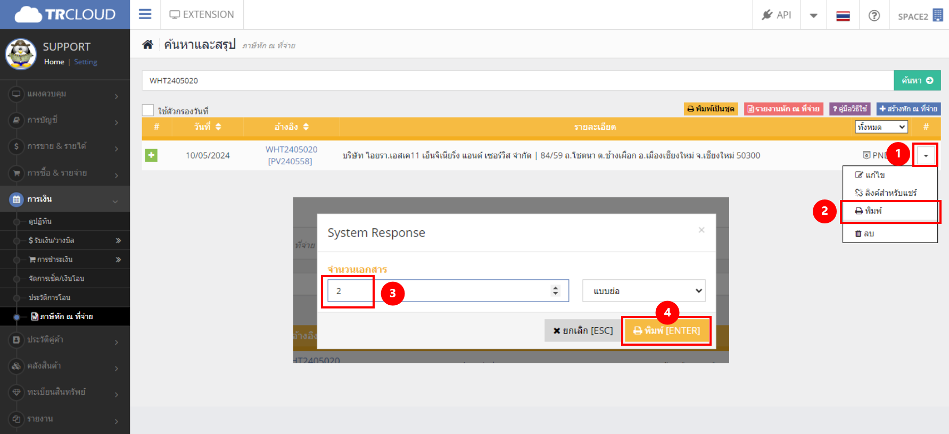Open the [PV240558] linked document
This screenshot has width=949, height=434.
(290, 161)
